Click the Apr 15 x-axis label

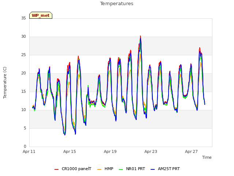[x=69, y=151]
